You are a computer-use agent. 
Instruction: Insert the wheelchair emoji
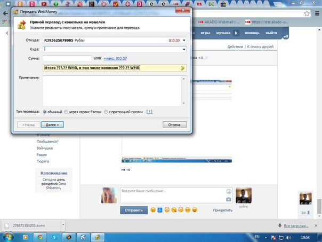(x=160, y=210)
